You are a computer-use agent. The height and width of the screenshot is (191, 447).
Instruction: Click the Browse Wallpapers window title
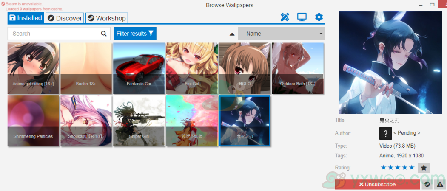coord(230,5)
